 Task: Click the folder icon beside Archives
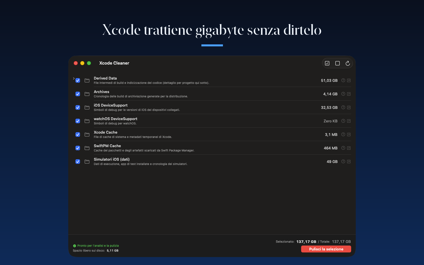click(87, 94)
